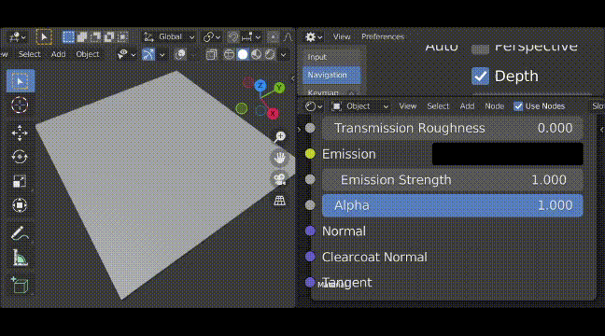
Task: Open the pivot point dropdown
Action: 211,37
